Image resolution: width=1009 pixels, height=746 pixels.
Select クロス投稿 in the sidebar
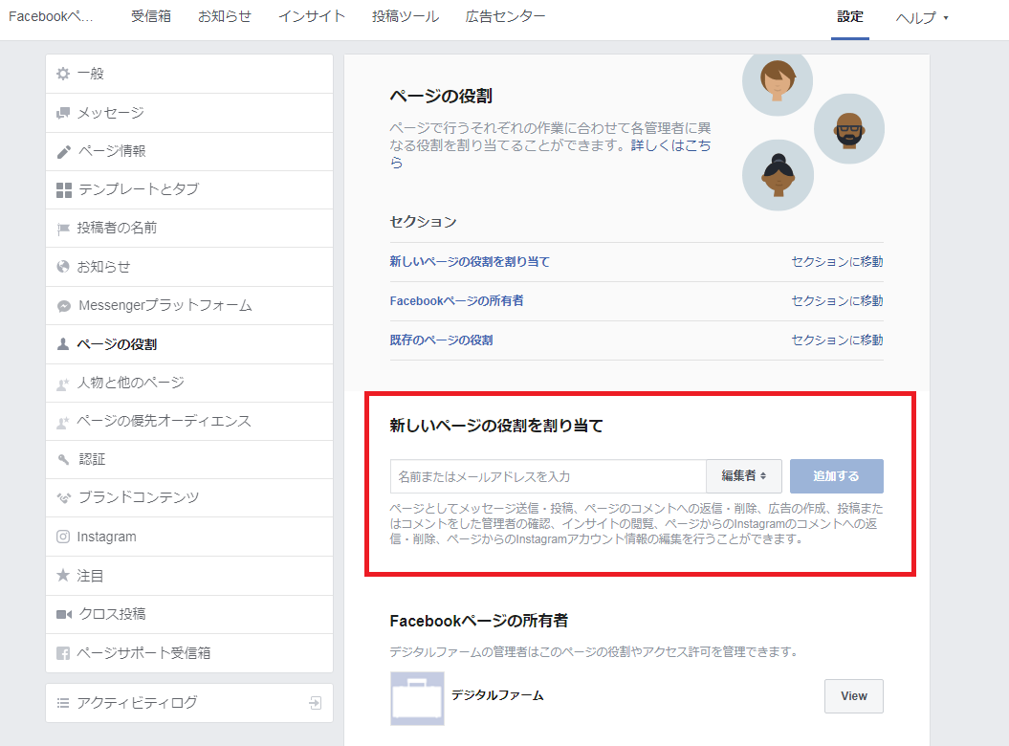tap(189, 614)
